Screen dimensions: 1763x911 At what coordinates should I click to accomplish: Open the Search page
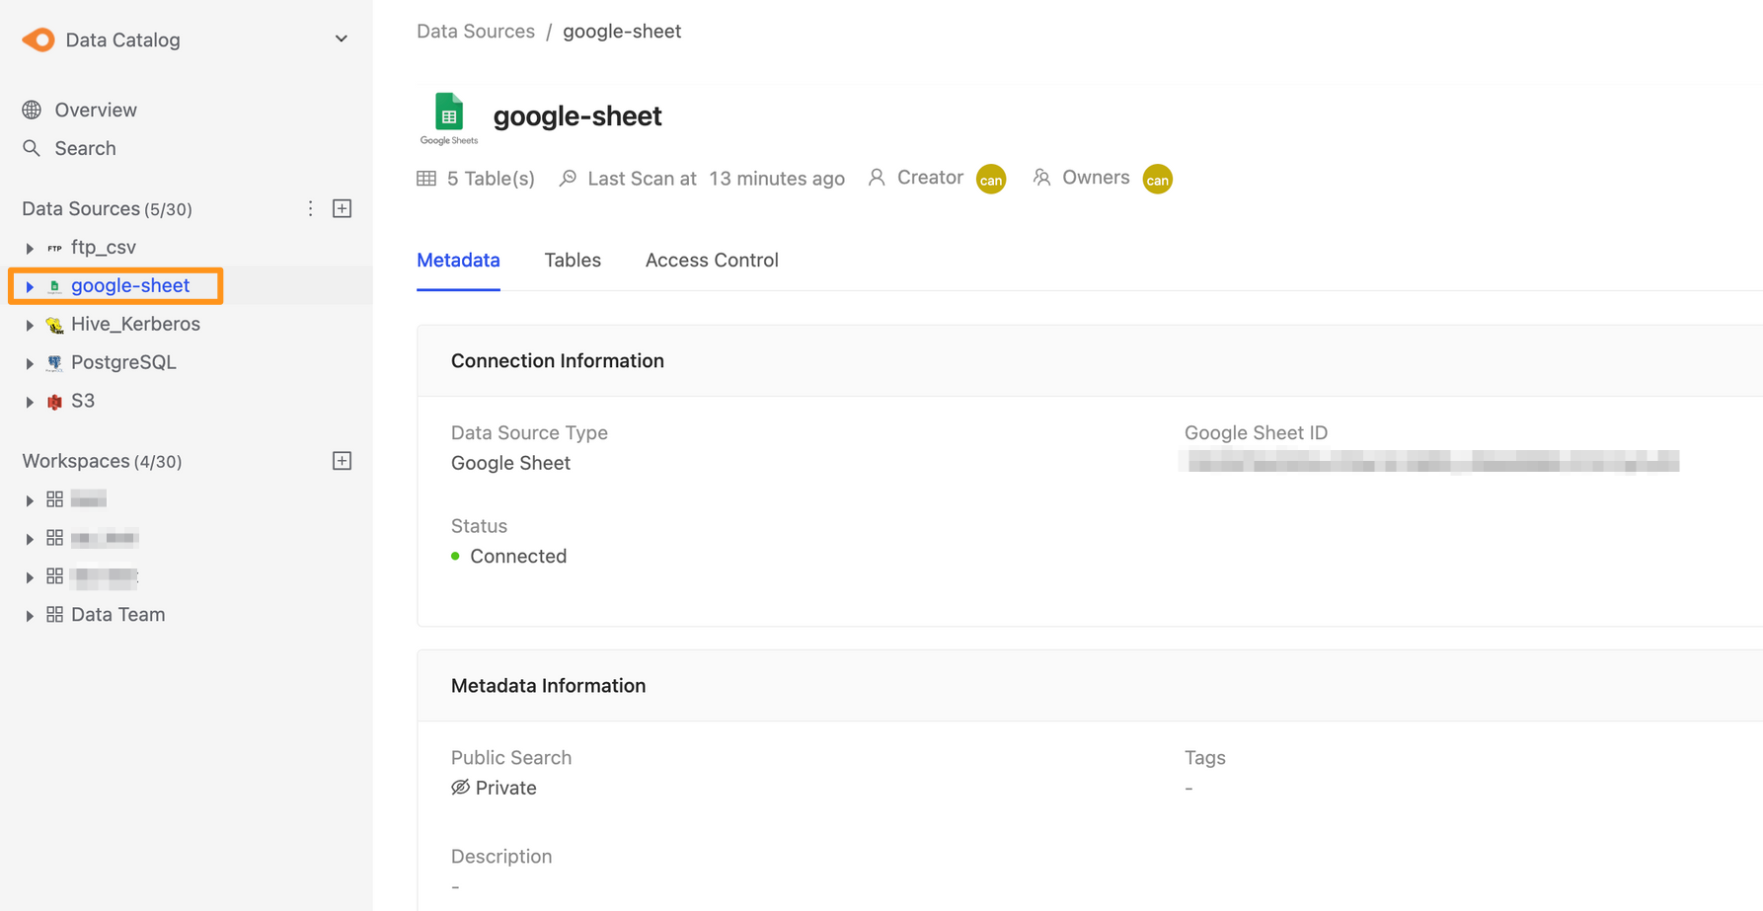pyautogui.click(x=85, y=148)
